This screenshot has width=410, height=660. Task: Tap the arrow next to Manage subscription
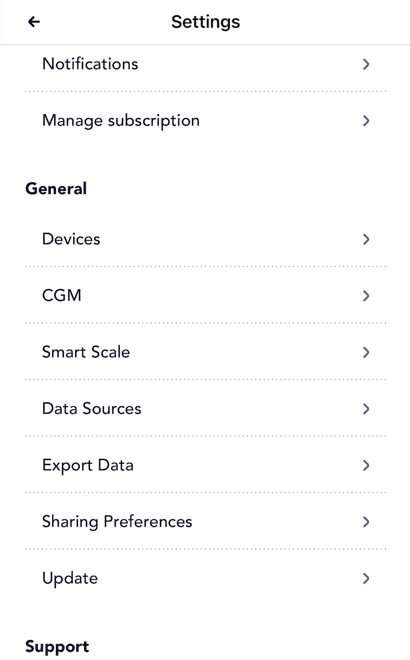366,120
